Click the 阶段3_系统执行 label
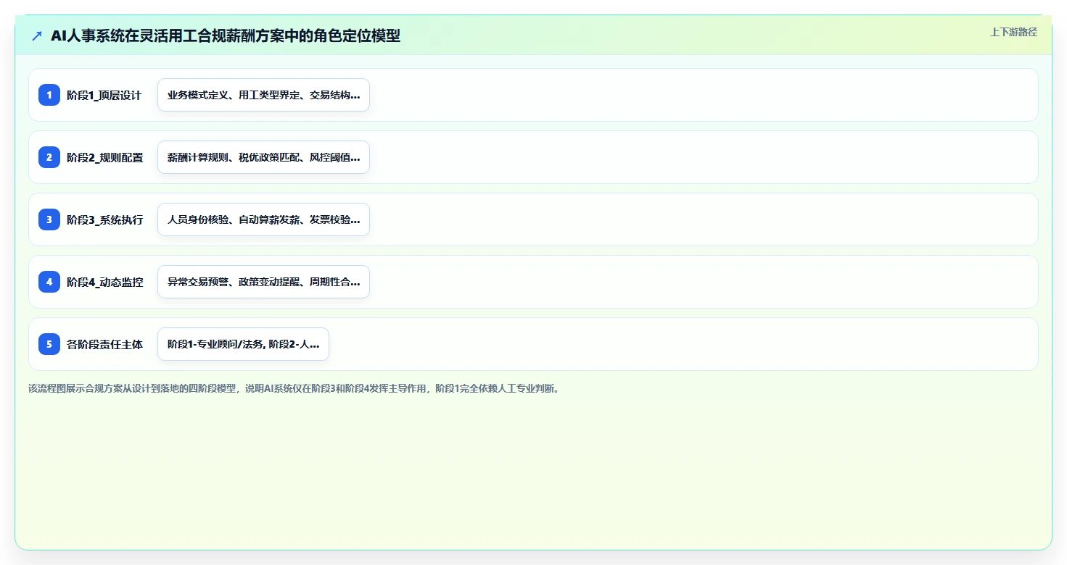Image resolution: width=1067 pixels, height=565 pixels. (105, 219)
